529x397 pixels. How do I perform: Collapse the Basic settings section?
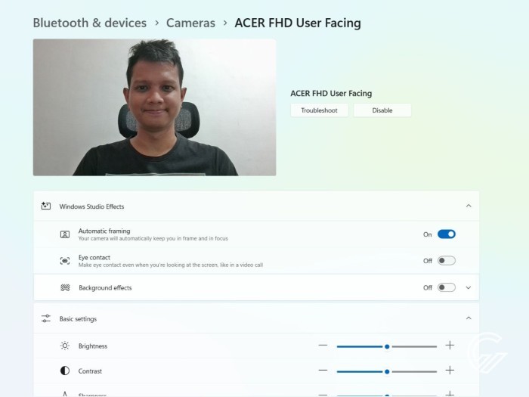point(469,318)
